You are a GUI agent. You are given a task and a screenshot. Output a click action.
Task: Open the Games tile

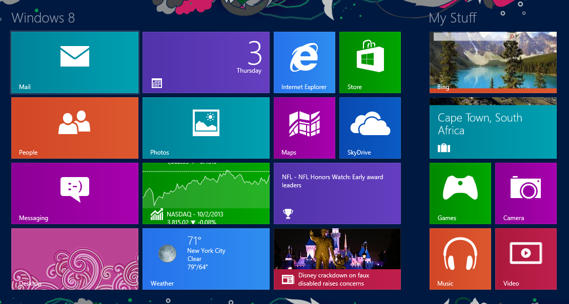[x=460, y=193]
